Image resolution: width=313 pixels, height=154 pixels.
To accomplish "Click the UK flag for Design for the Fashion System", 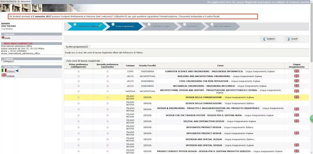I will pyautogui.click(x=297, y=115).
